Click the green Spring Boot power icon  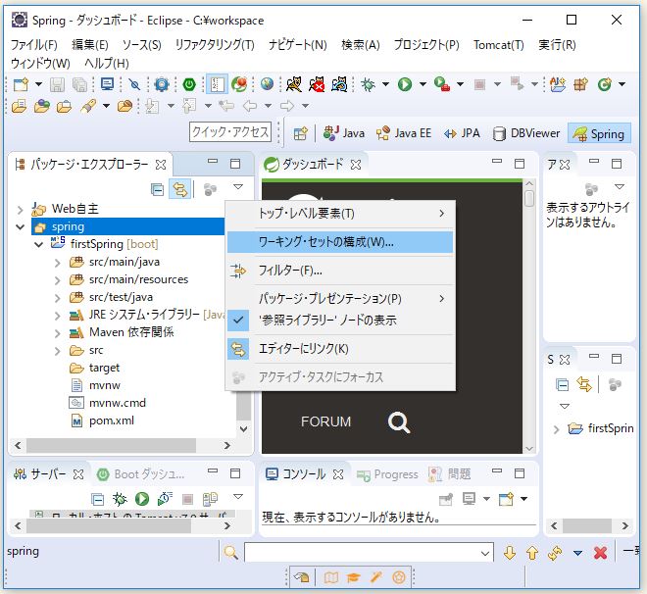point(189,84)
